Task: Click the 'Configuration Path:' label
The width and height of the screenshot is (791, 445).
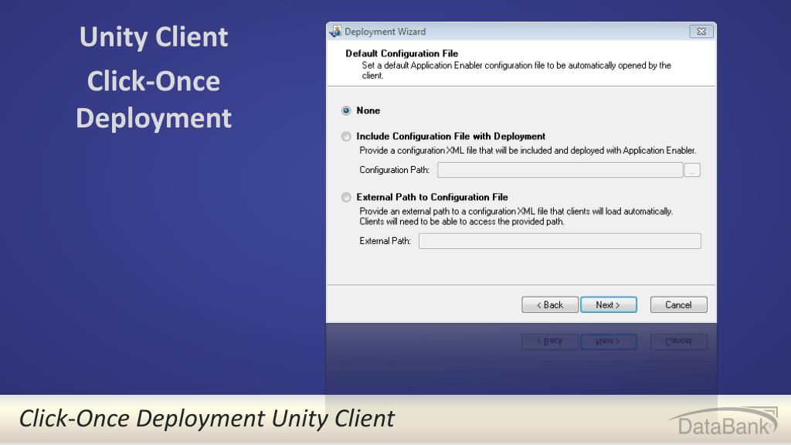Action: pos(395,170)
